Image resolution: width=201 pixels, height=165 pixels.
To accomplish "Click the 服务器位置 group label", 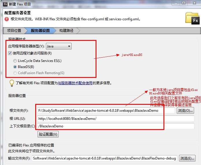I will click(x=17, y=96).
